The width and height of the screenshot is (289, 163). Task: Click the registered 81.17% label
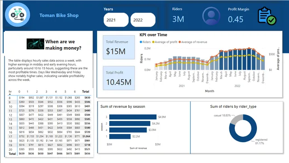[261, 141]
